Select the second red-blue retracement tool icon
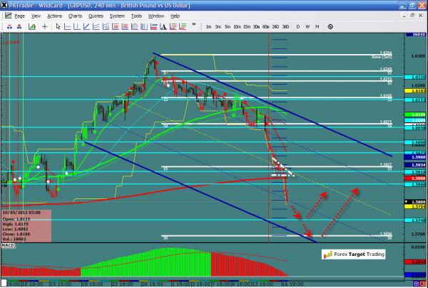This screenshot has height=288, width=428. [x=125, y=27]
